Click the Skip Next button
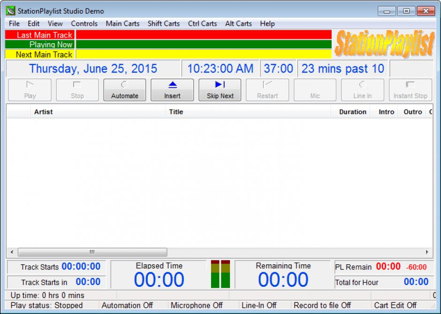This screenshot has width=441, height=314. (220, 90)
